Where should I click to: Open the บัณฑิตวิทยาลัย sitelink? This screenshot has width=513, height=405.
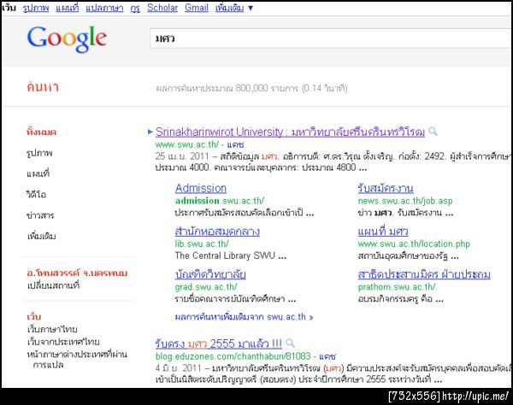pos(210,274)
